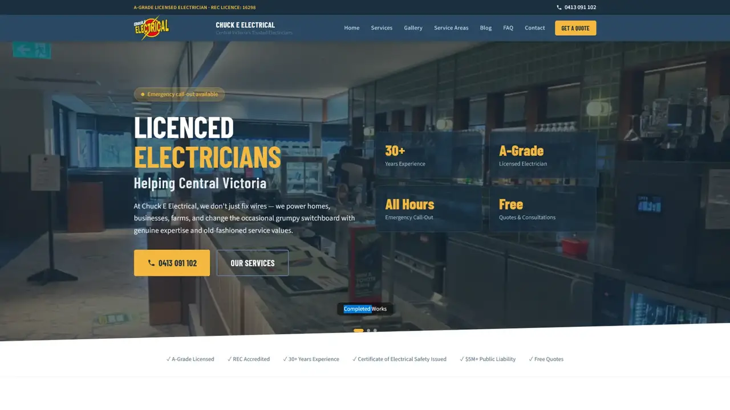Click 'Certificate of Electrical Safety Issued' text
This screenshot has width=730, height=410.
[402, 359]
